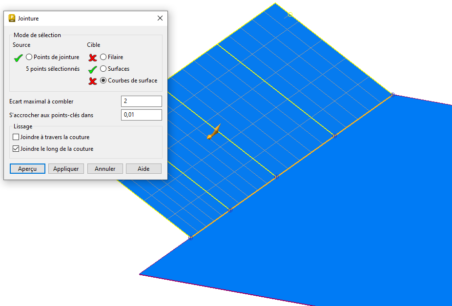This screenshot has width=452, height=306.
Task: Click the small yellow marker on top surface edge
Action: click(290, 15)
